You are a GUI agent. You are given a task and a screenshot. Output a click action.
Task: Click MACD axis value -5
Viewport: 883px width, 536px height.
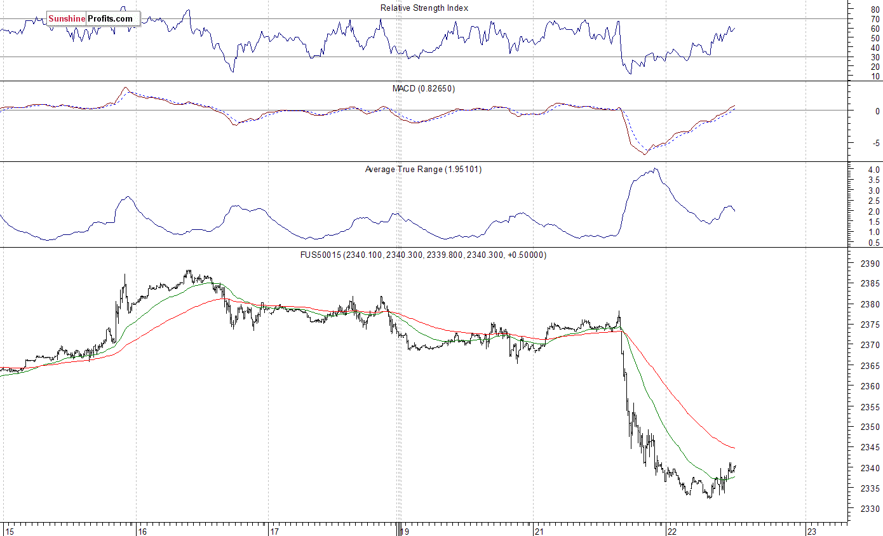pos(875,143)
